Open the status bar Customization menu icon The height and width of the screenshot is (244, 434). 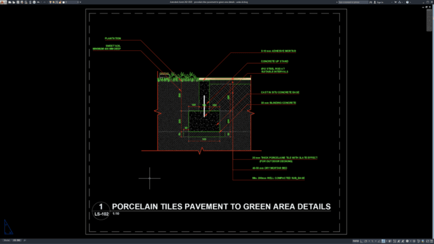click(431, 241)
